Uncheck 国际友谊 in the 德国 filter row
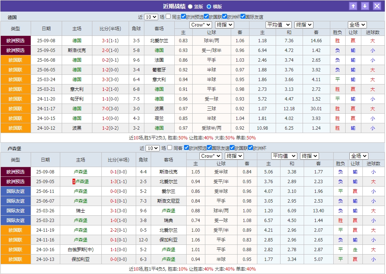Screen dimensions: 386x274 (x=243, y=17)
